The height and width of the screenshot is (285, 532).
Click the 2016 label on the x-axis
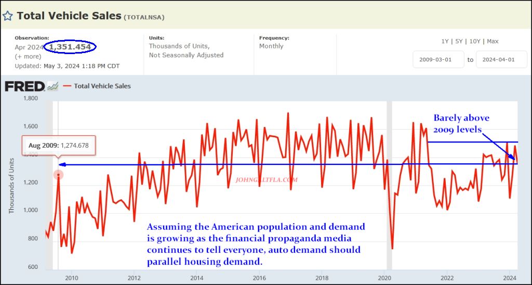pos(259,277)
